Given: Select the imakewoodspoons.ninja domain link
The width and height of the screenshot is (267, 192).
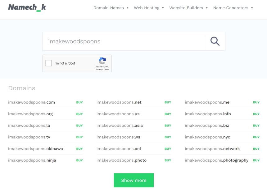Looking at the screenshot, I should pos(32,160).
